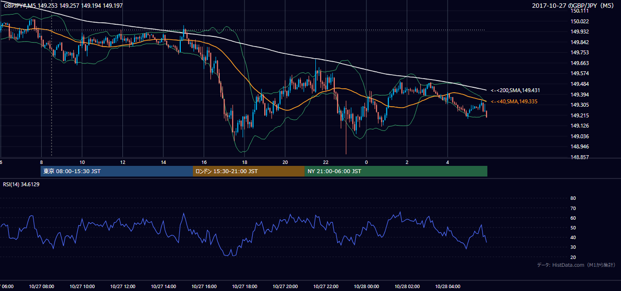Select price axis label 148.857
The width and height of the screenshot is (621, 291).
click(580, 157)
